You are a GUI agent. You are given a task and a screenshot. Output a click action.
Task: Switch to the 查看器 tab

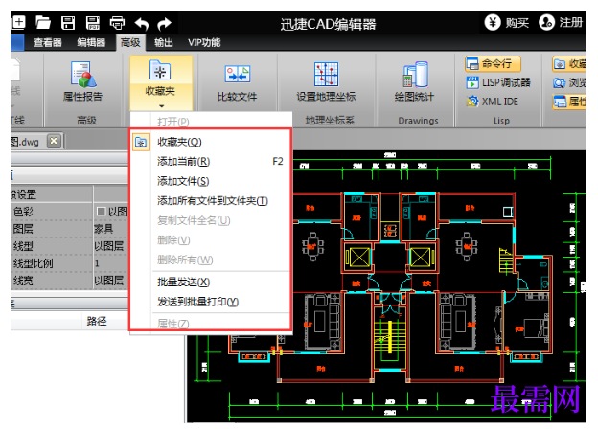[x=48, y=42]
